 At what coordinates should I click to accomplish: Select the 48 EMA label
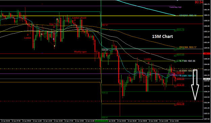[187, 70]
